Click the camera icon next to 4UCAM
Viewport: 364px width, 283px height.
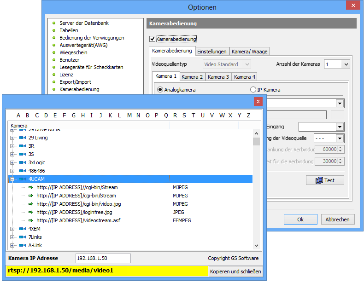pos(22,179)
